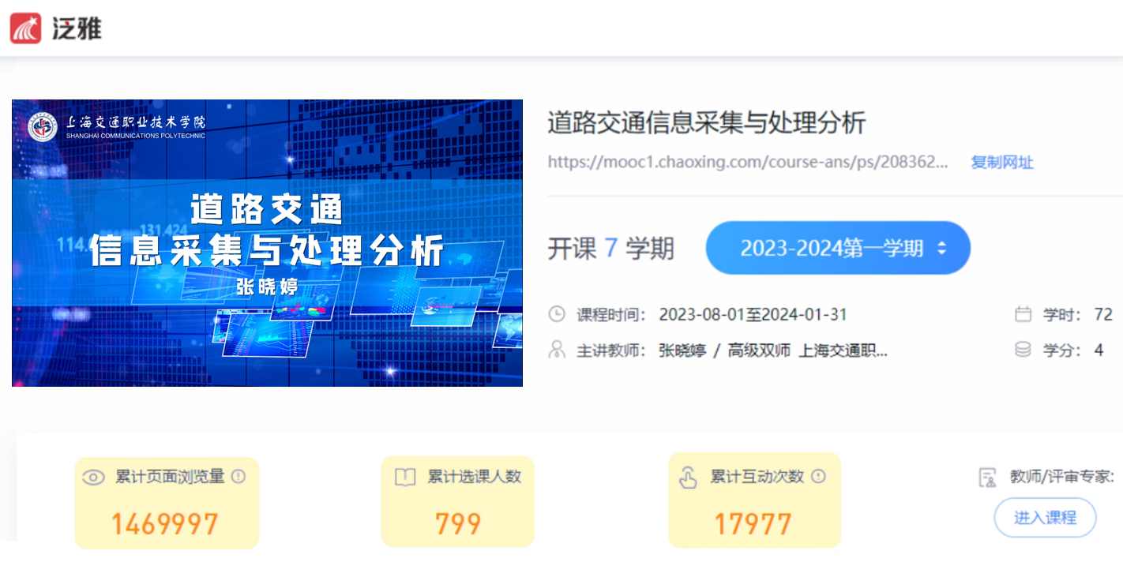
Task: Click the info icon next to 累计互动次数
Action: tap(818, 476)
